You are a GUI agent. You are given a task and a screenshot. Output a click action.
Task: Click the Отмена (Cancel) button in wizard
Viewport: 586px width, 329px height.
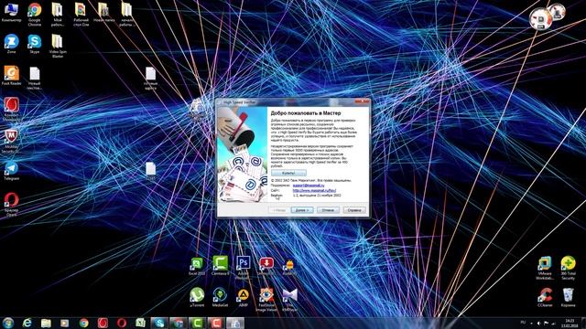pyautogui.click(x=328, y=210)
